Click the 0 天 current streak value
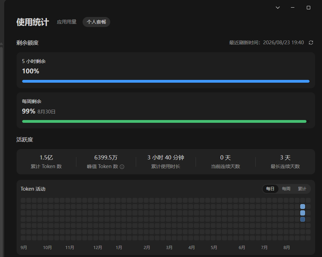The height and width of the screenshot is (257, 322). (x=226, y=158)
